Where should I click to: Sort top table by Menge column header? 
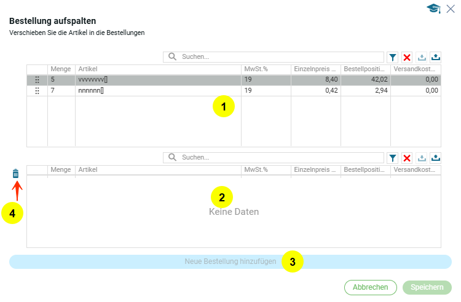[61, 69]
